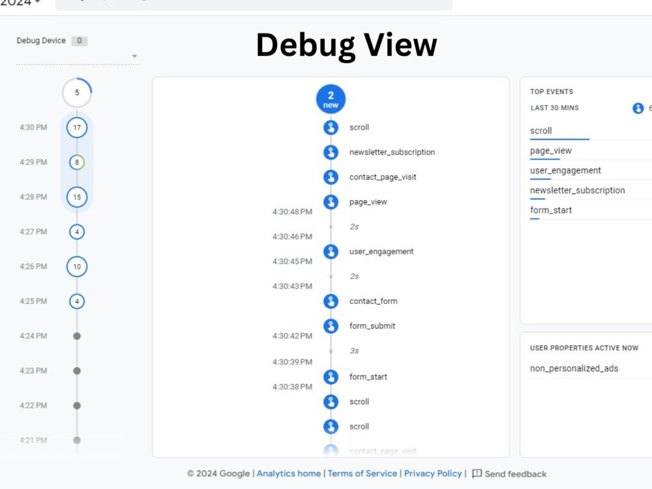Click the 'LAST 30 MINS' label
Viewport: 652px width, 489px height.
pyautogui.click(x=555, y=108)
